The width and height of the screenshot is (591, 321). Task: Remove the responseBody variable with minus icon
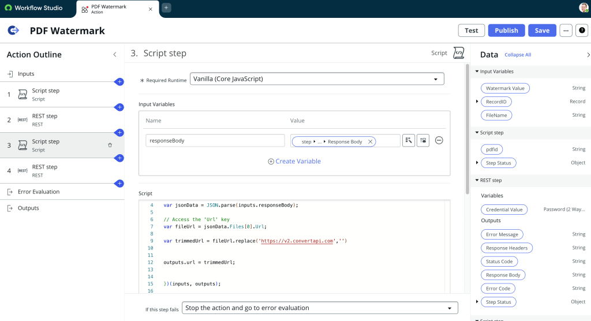point(439,140)
